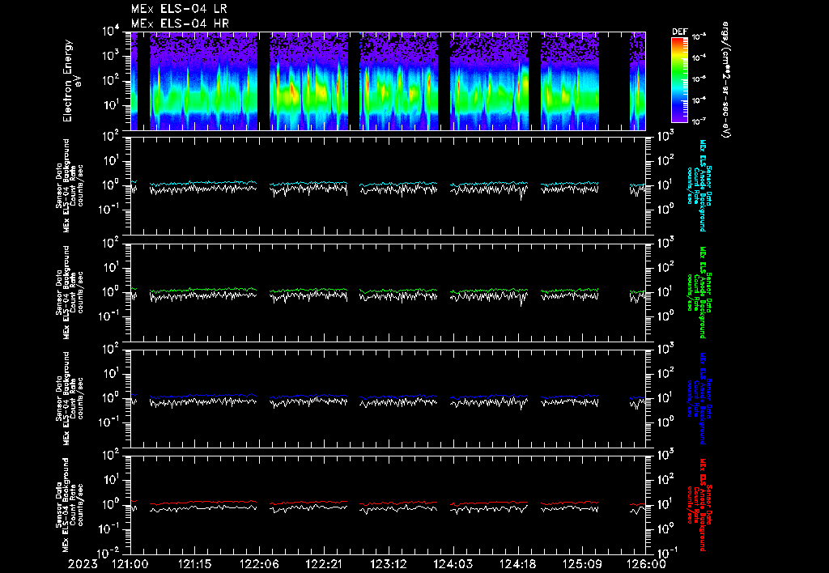Select the 124:03 time tick label
The width and height of the screenshot is (829, 573).
453,564
